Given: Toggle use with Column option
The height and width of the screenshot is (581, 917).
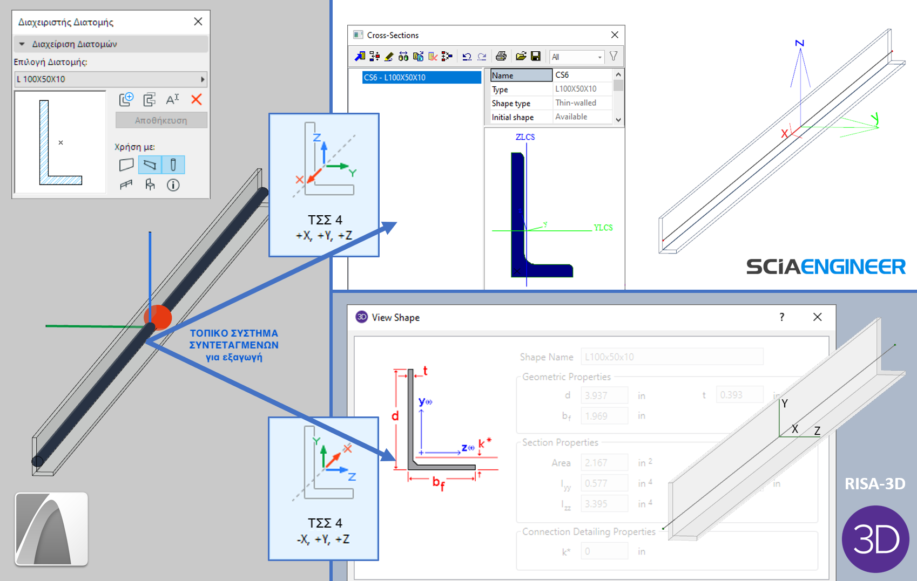Looking at the screenshot, I should click(173, 165).
